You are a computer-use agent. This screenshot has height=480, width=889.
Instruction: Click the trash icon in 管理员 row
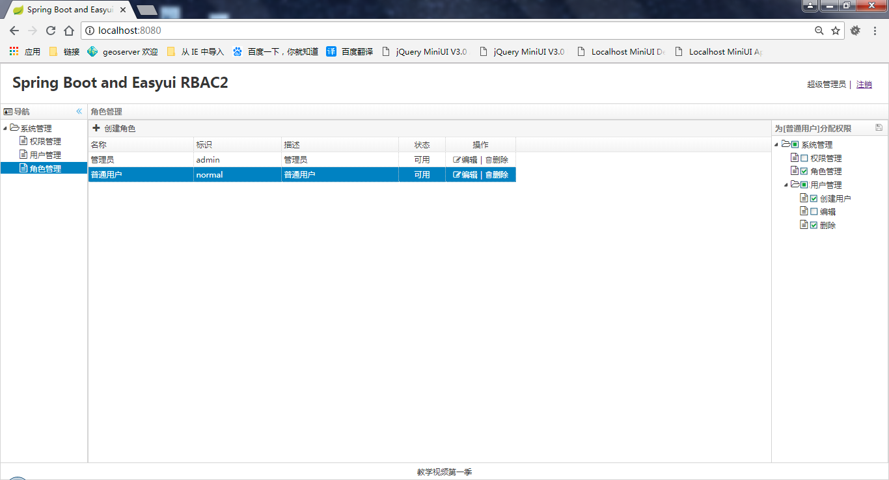click(x=489, y=159)
